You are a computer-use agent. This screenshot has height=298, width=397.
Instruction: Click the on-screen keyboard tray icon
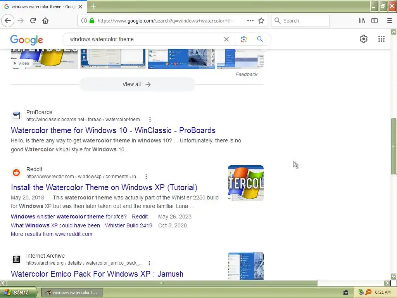tap(345, 293)
